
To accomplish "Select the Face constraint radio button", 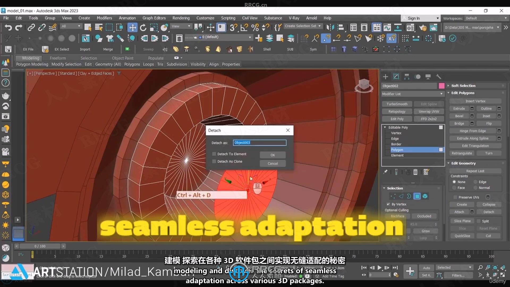I will pyautogui.click(x=454, y=188).
